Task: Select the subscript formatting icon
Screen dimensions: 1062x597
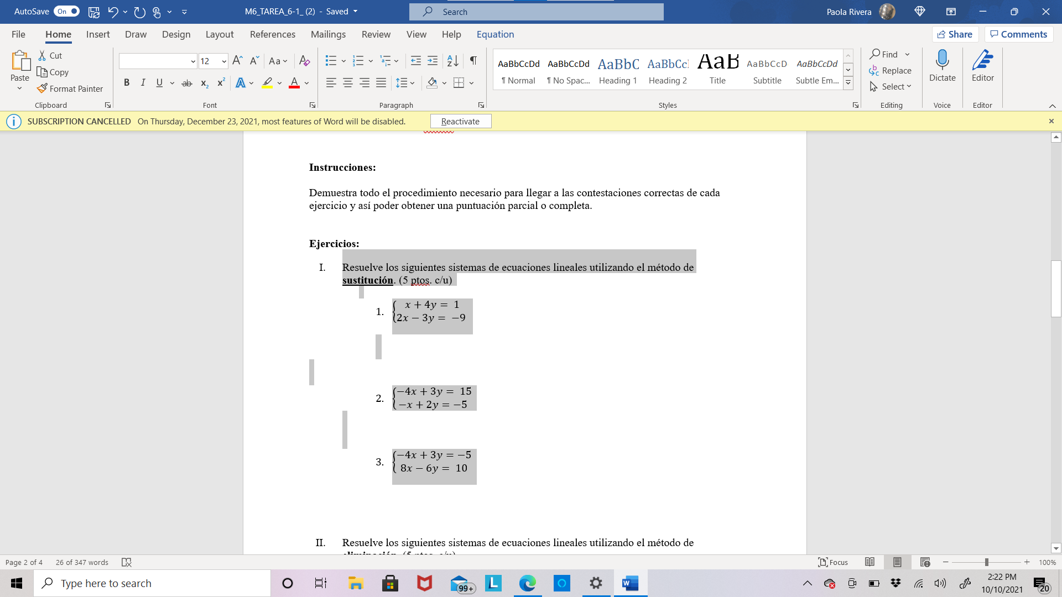Action: click(x=204, y=82)
